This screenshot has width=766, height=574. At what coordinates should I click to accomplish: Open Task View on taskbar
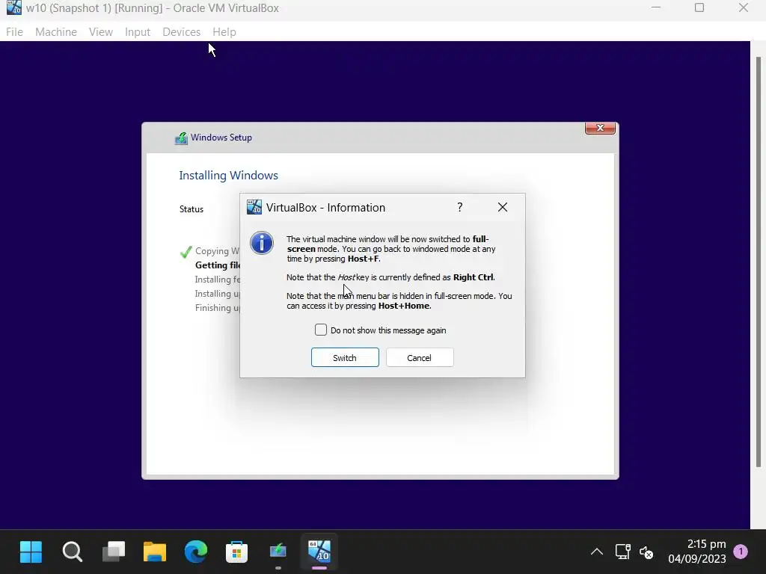point(114,552)
